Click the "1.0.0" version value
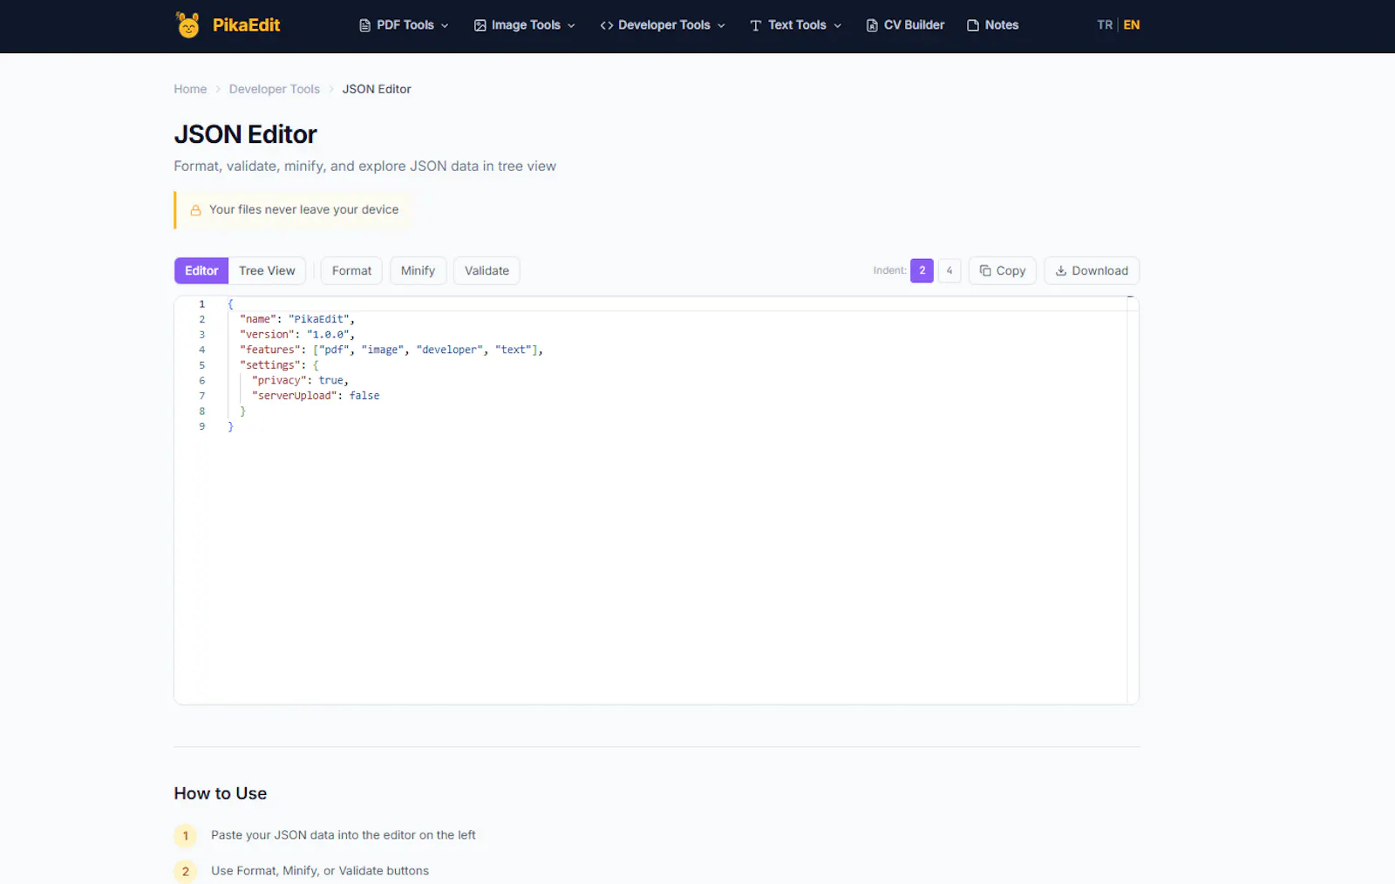The width and height of the screenshot is (1395, 884). tap(329, 335)
